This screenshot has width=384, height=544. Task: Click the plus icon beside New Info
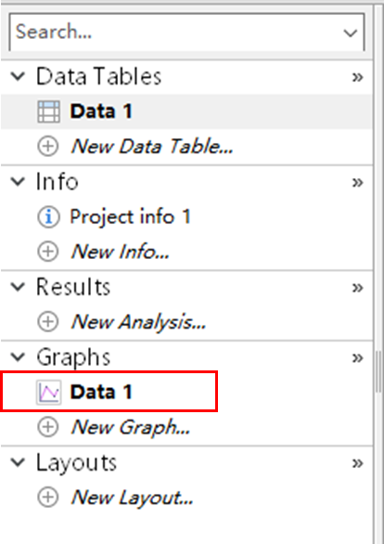(x=48, y=252)
